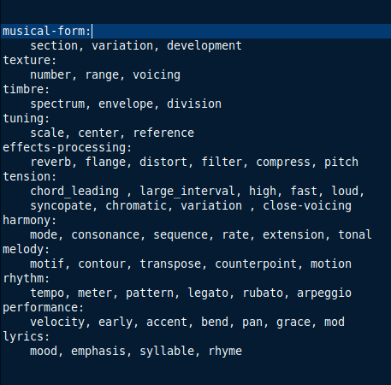The height and width of the screenshot is (385, 391).
Task: Place cursor on harmony heading
Action: (x=30, y=221)
